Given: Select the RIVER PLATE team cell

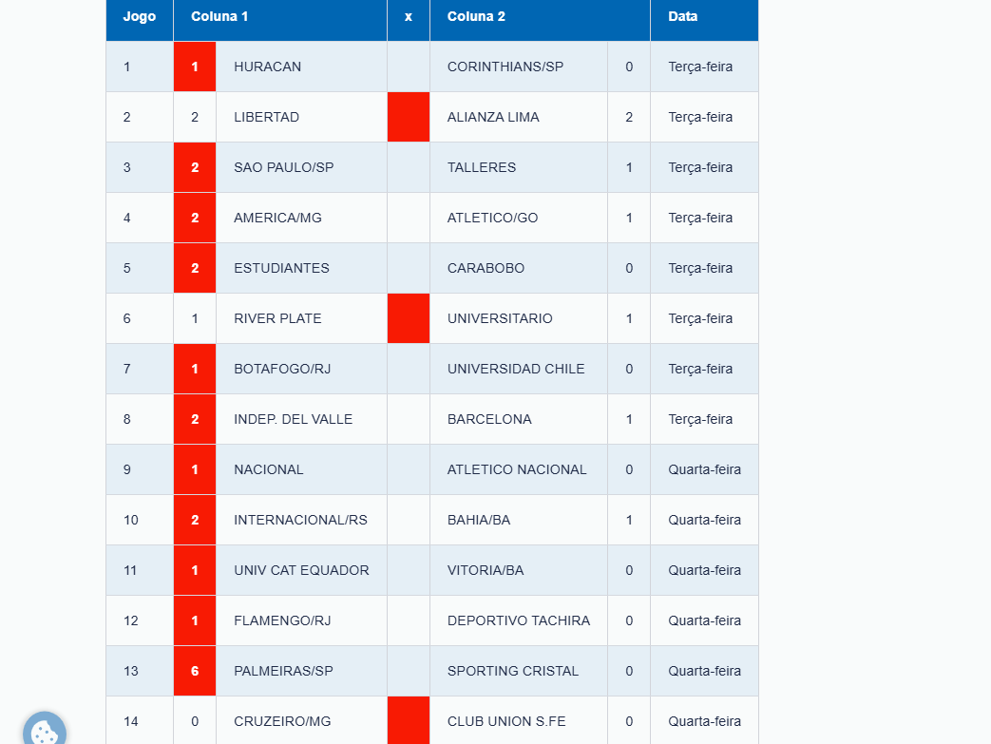Looking at the screenshot, I should point(301,318).
